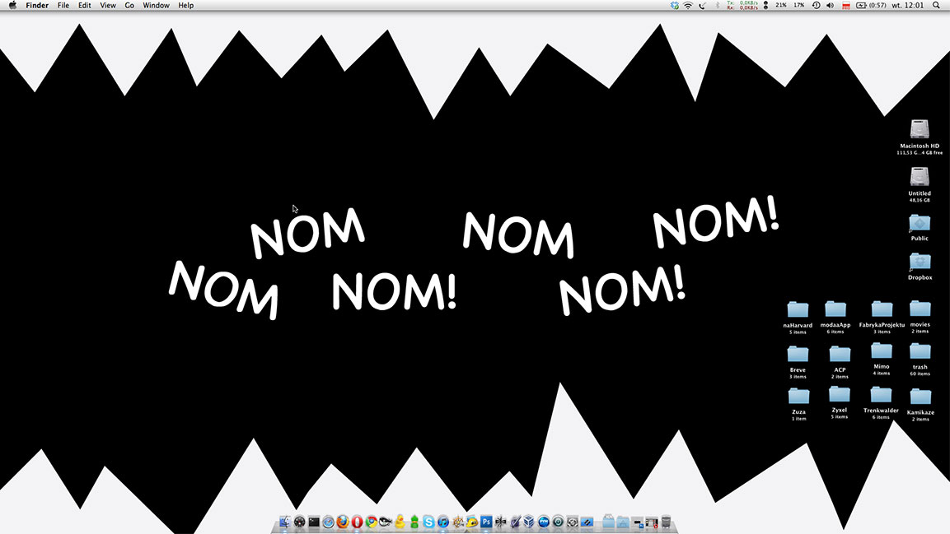Open Firefox from the Dock

point(343,522)
